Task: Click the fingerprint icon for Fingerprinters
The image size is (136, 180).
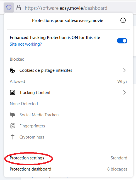Action: coord(13,126)
